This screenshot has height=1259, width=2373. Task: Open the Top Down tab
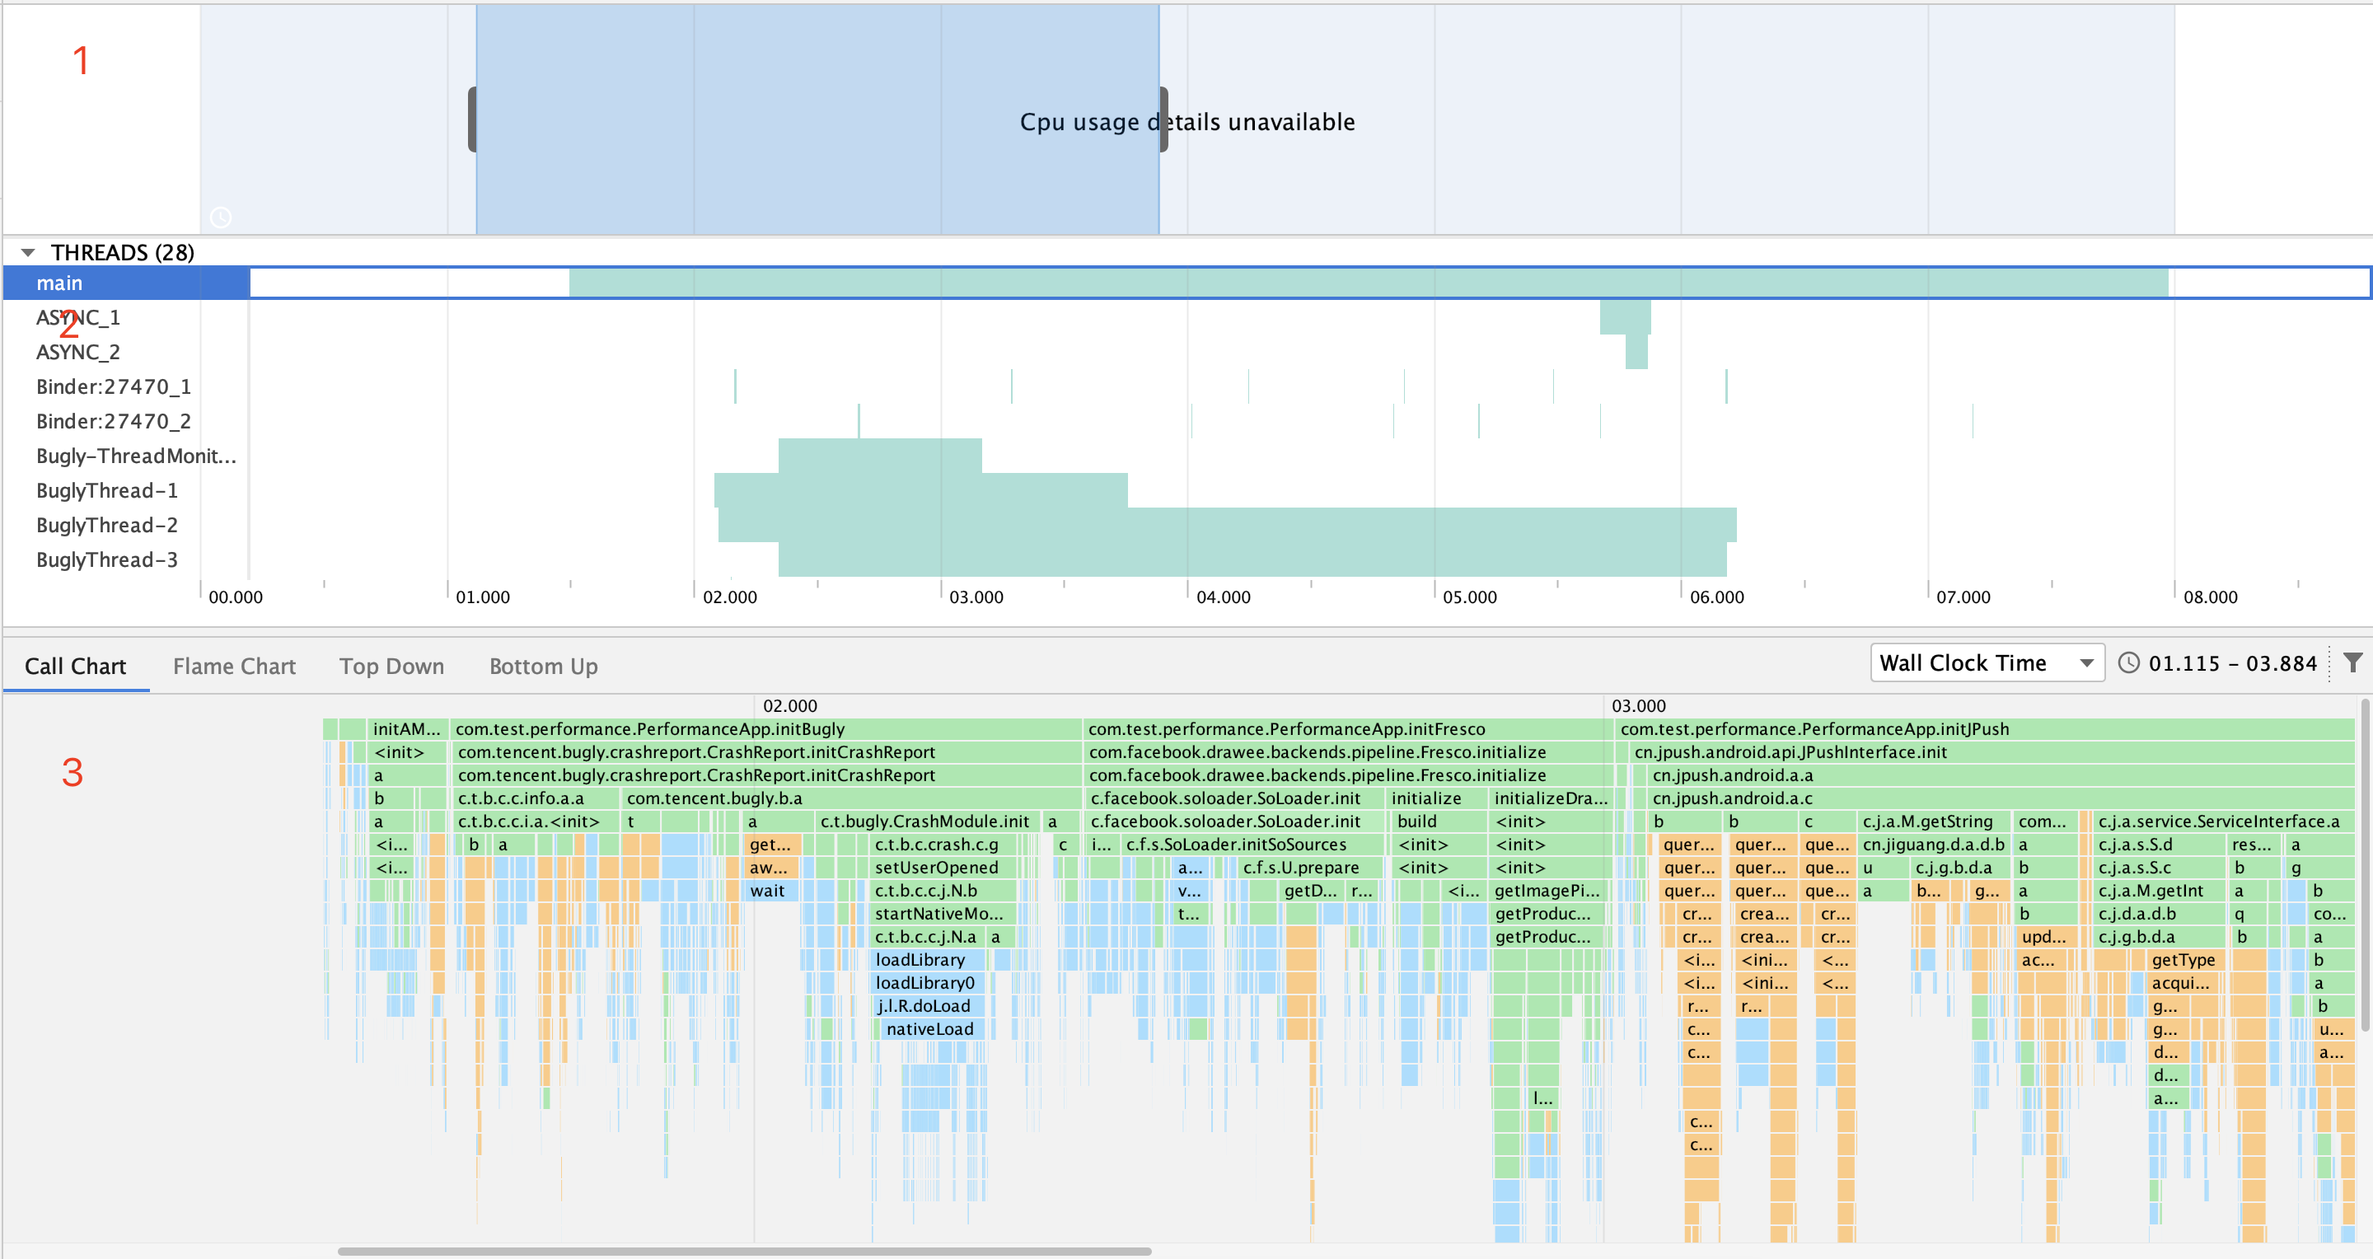pyautogui.click(x=391, y=666)
